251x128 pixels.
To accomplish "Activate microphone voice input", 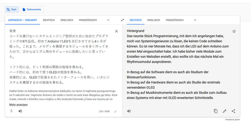I will (x=11, y=111).
